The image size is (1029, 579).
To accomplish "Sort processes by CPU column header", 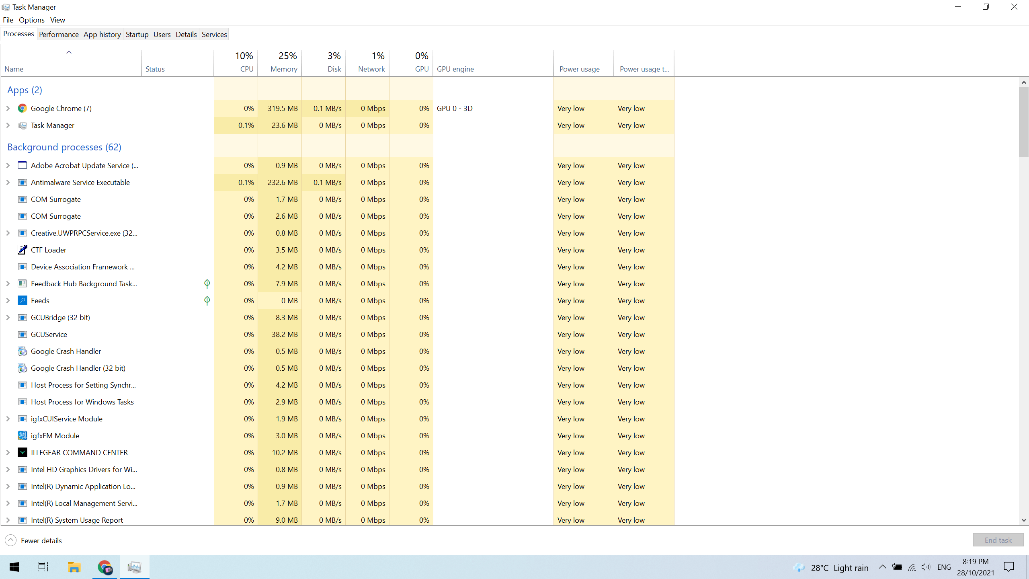I will (x=236, y=63).
